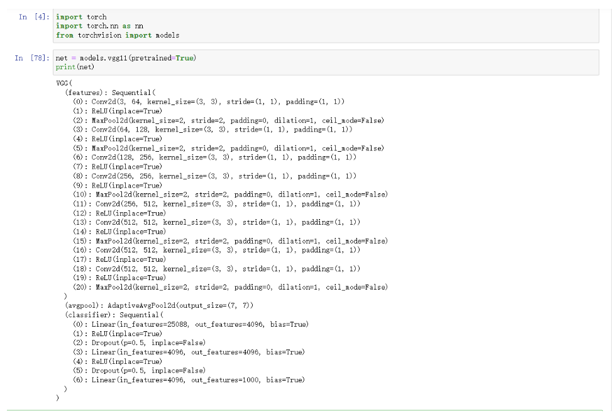Click the 'print(net)' line
This screenshot has width=613, height=418.
75,67
